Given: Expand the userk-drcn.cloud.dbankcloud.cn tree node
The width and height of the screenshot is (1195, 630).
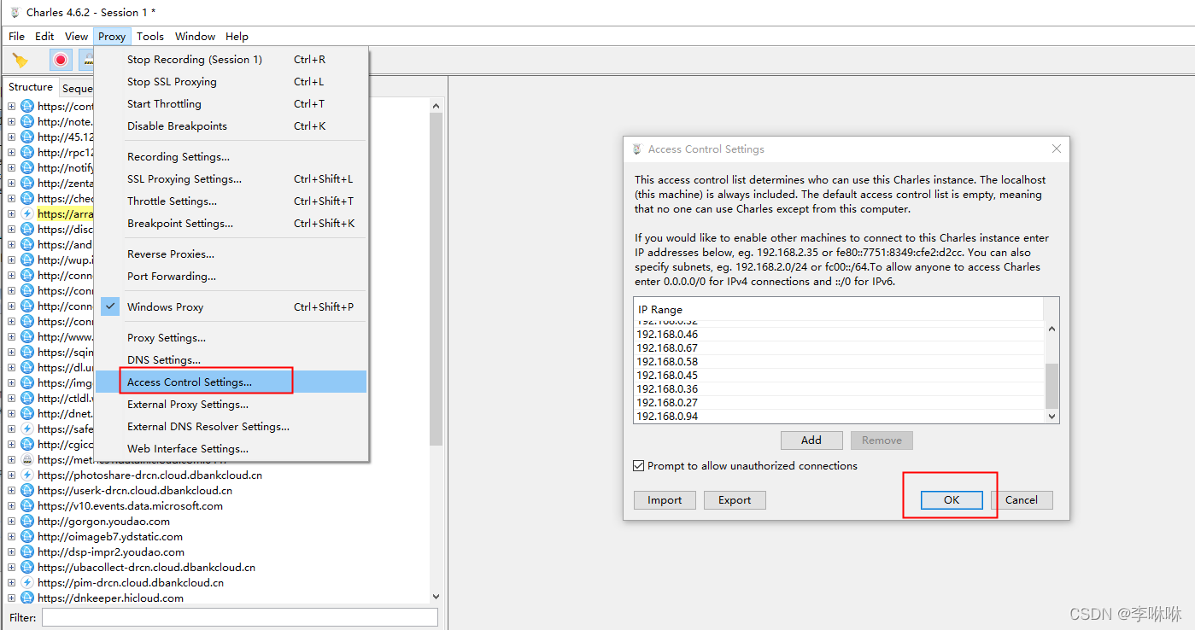Looking at the screenshot, I should pos(11,491).
